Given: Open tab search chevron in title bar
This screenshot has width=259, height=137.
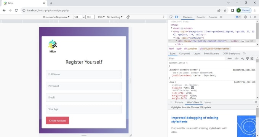Looking at the screenshot, I should coord(229,3).
